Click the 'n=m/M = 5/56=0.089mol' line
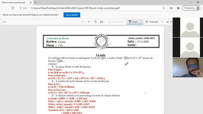 click(x=61, y=87)
